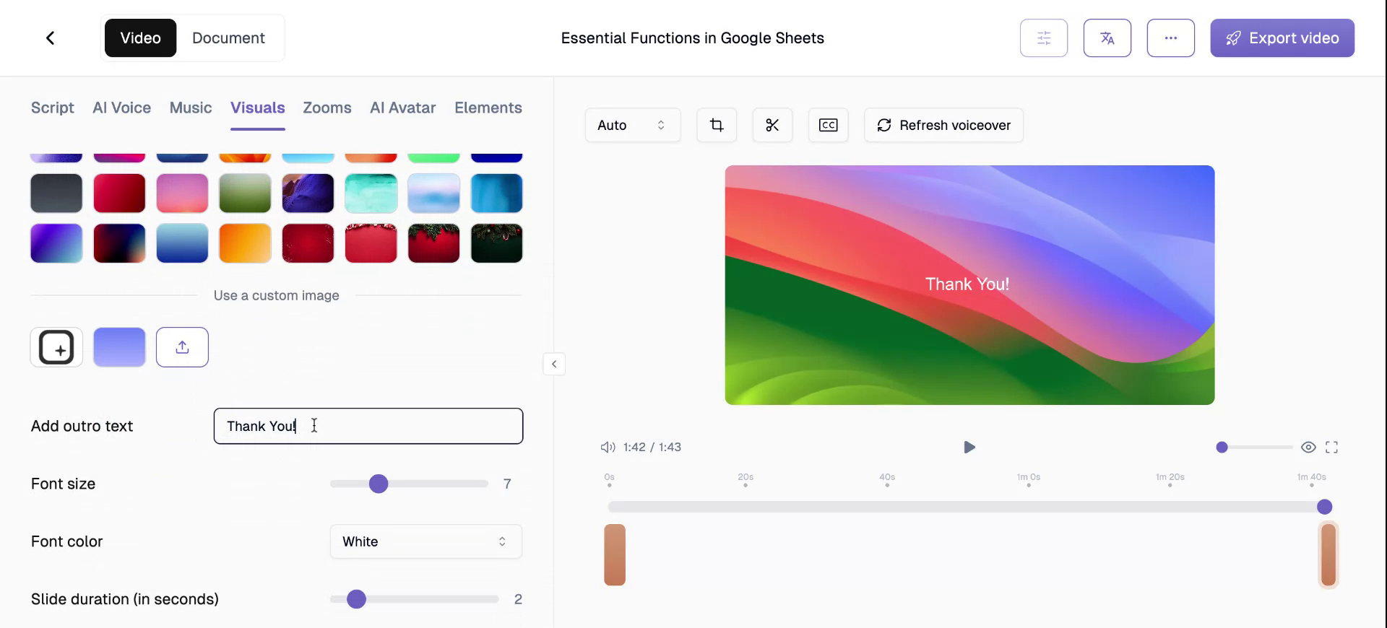Open the AI Avatar tab
Viewport: 1387px width, 628px height.
pyautogui.click(x=402, y=108)
